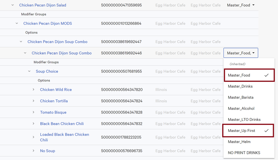Expand the Chicken Wild Rice option

click(x=33, y=90)
